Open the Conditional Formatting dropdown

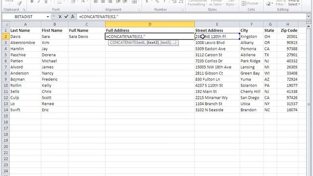[197, 3]
